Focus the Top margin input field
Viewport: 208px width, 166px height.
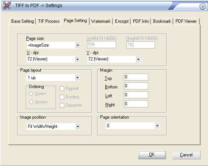click(136, 77)
